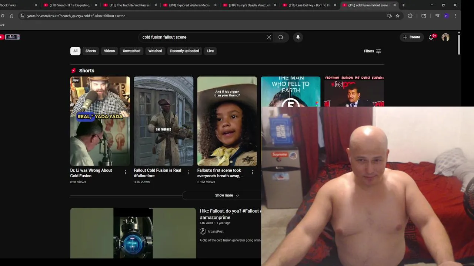Click the Create button
Image resolution: width=474 pixels, height=266 pixels.
coord(411,37)
